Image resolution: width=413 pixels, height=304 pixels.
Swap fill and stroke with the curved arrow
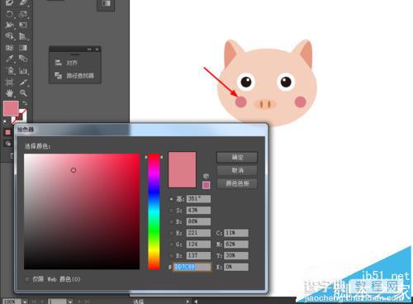(x=25, y=103)
